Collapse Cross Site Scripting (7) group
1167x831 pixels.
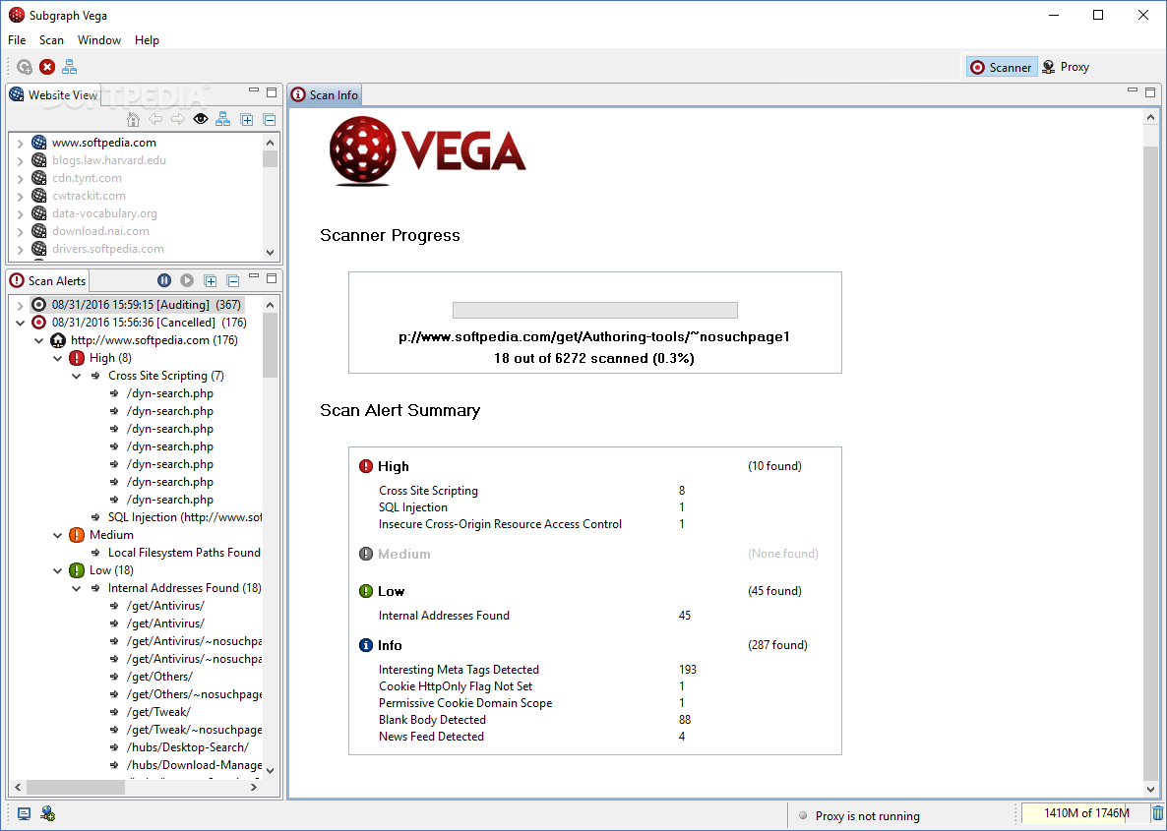pos(76,377)
